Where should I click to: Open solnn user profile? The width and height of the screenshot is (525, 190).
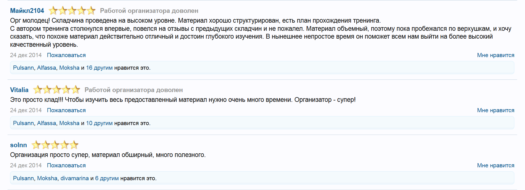click(18, 145)
